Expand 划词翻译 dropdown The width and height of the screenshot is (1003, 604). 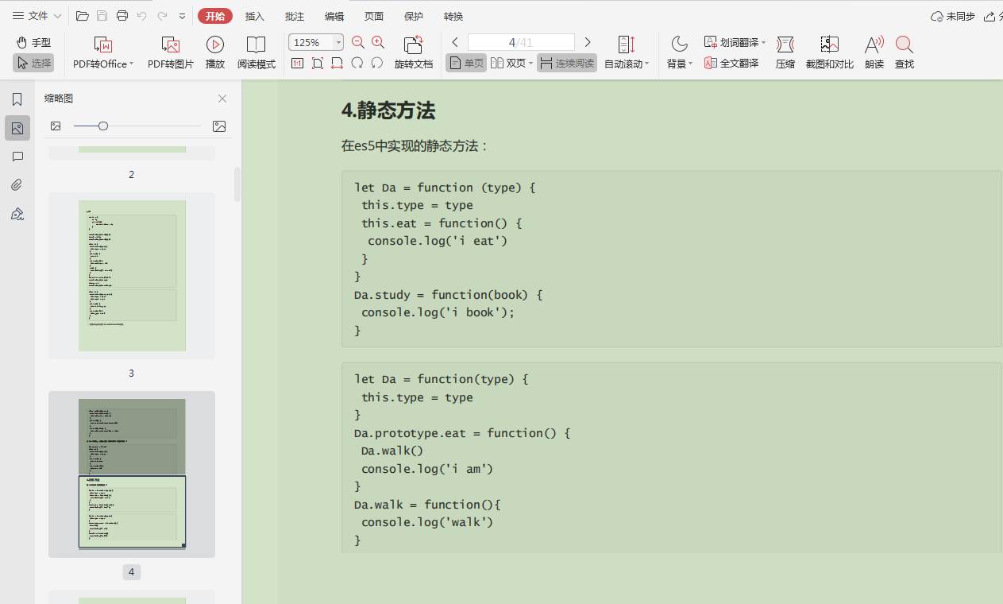[x=764, y=43]
